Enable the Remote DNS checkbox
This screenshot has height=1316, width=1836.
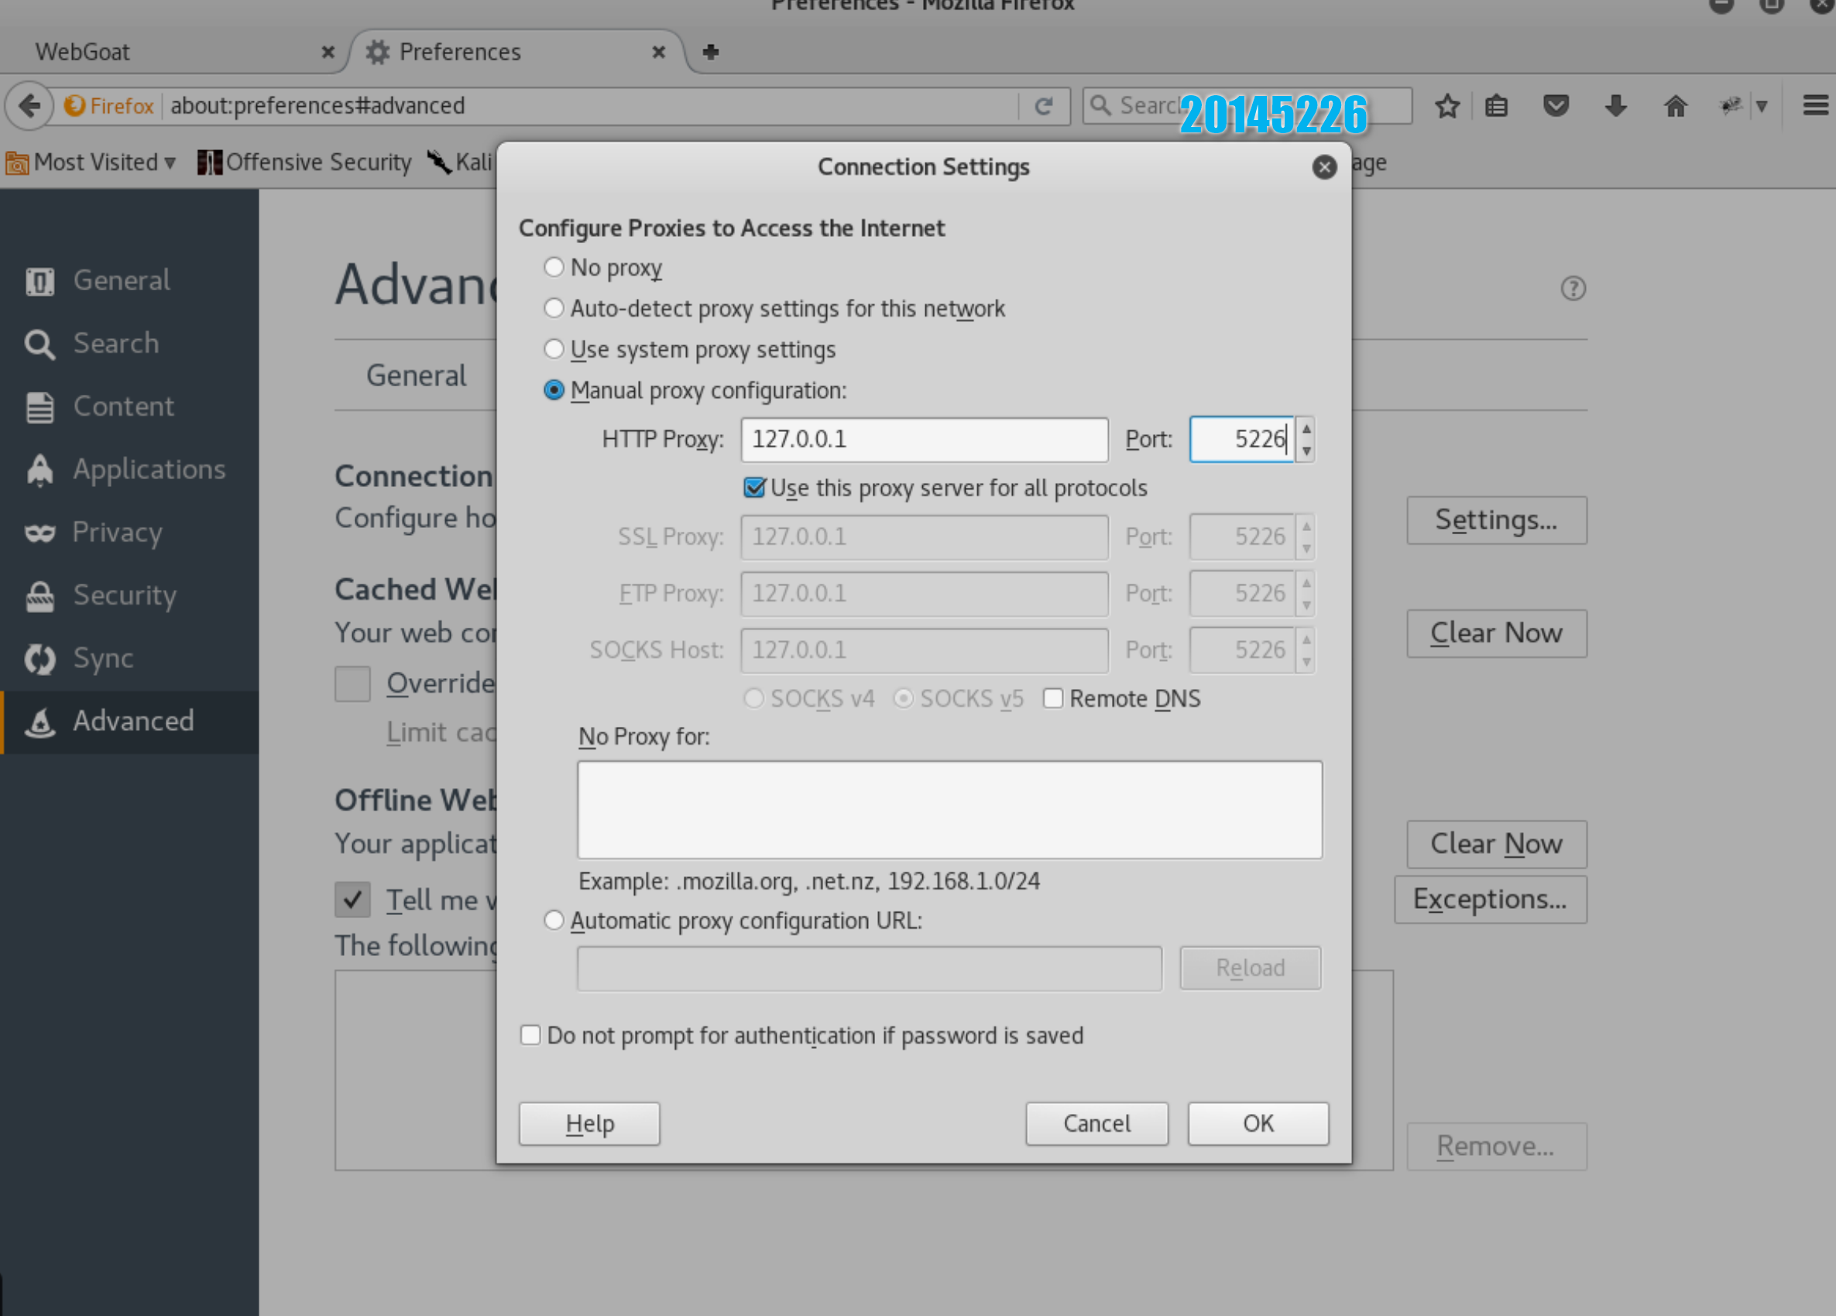1053,698
